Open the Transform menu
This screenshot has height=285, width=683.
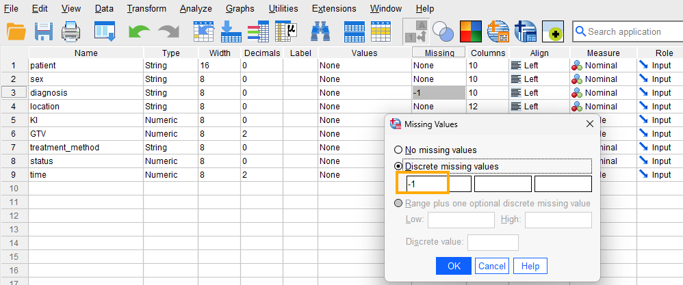(146, 8)
